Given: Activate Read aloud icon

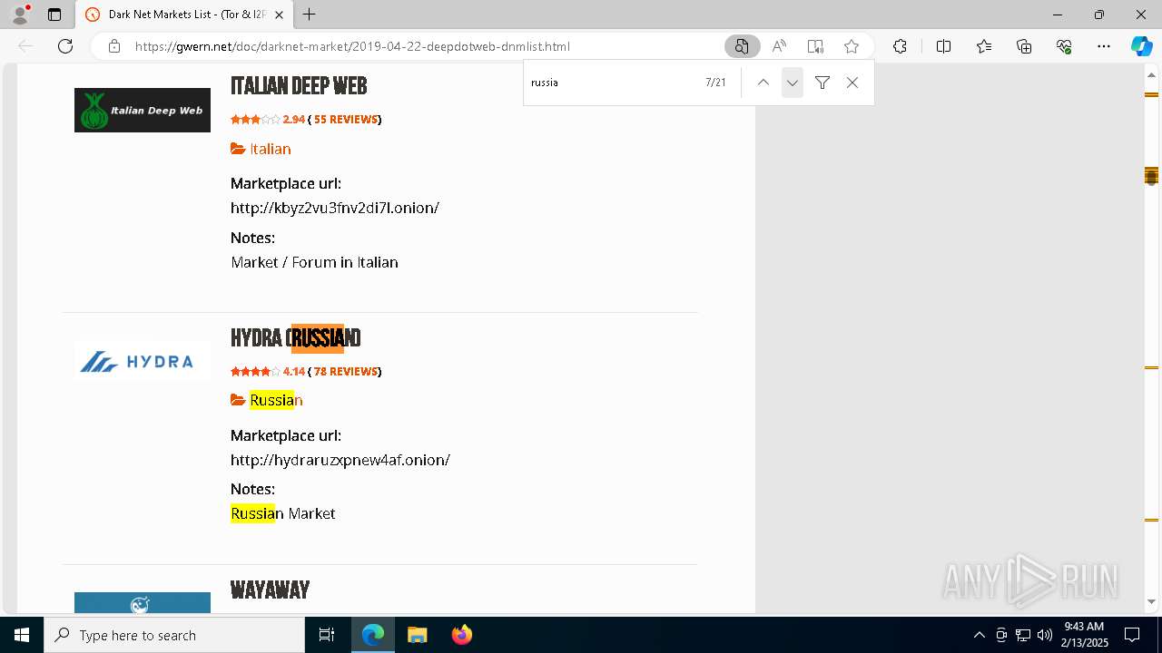Looking at the screenshot, I should [x=779, y=46].
